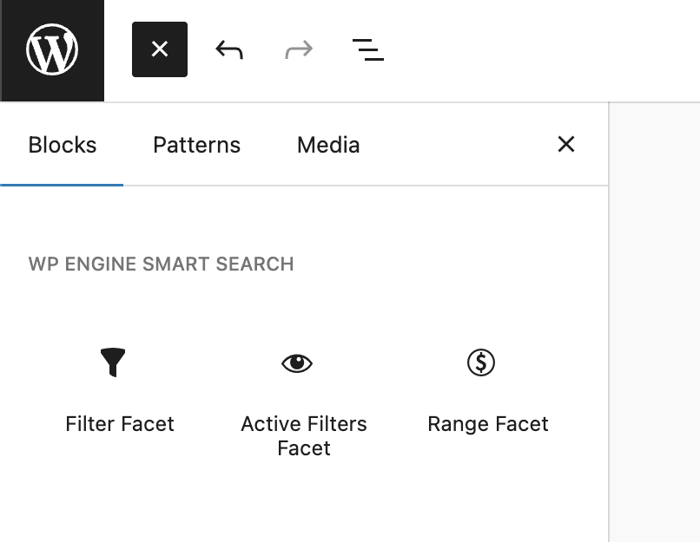Click the WP Engine Smart Search heading

[162, 264]
